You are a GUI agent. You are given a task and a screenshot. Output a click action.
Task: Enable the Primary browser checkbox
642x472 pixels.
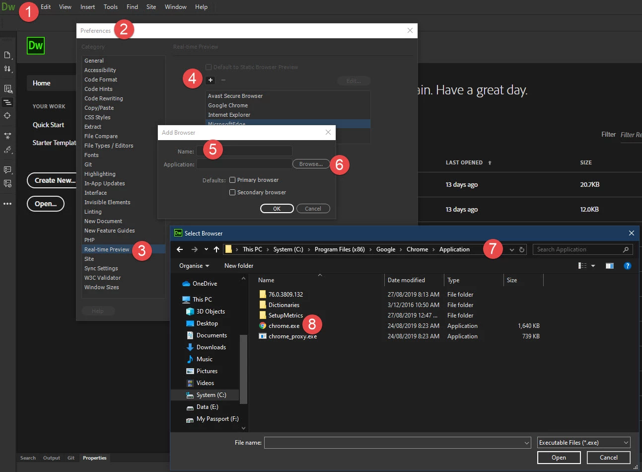tap(232, 180)
